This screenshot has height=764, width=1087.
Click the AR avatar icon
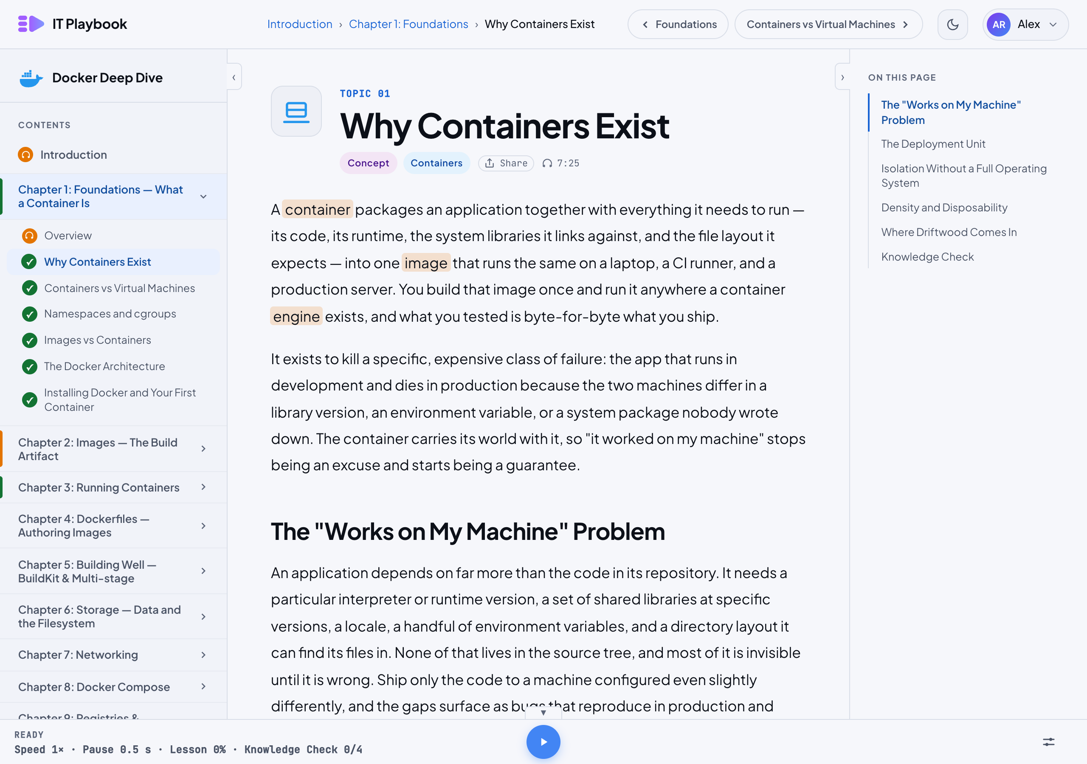(998, 25)
